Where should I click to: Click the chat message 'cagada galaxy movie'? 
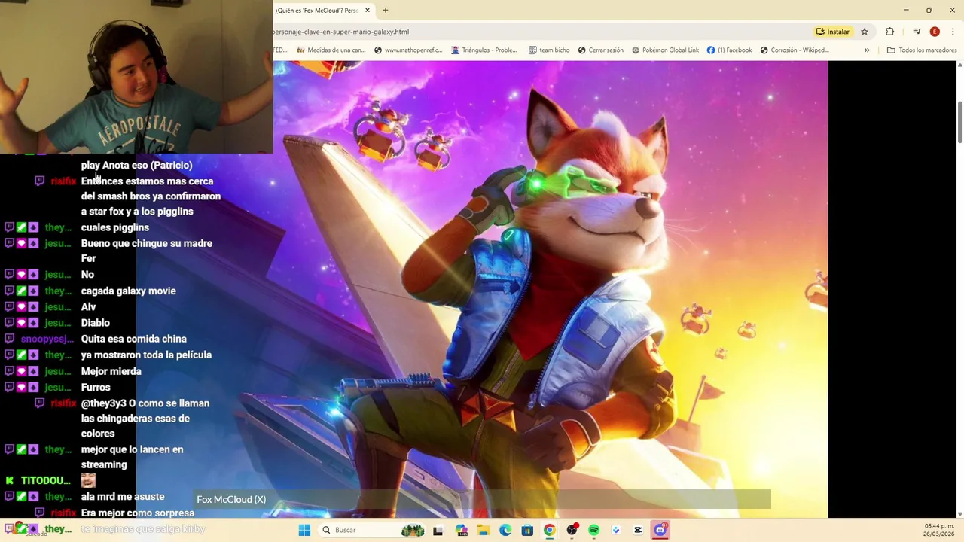[128, 291]
